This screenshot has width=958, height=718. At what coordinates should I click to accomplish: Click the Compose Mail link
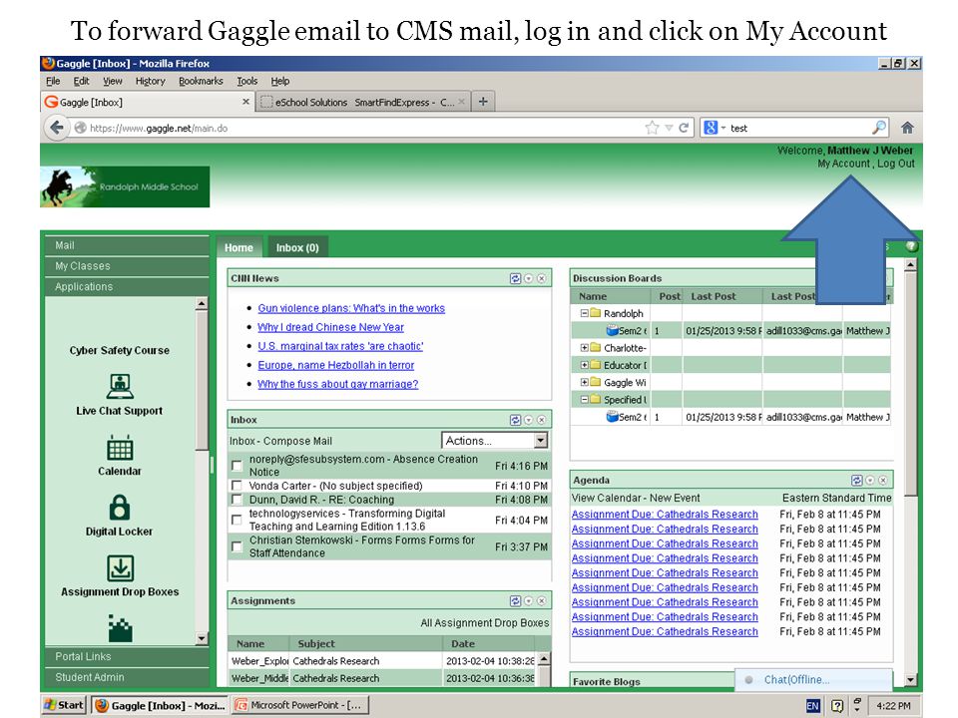(297, 441)
